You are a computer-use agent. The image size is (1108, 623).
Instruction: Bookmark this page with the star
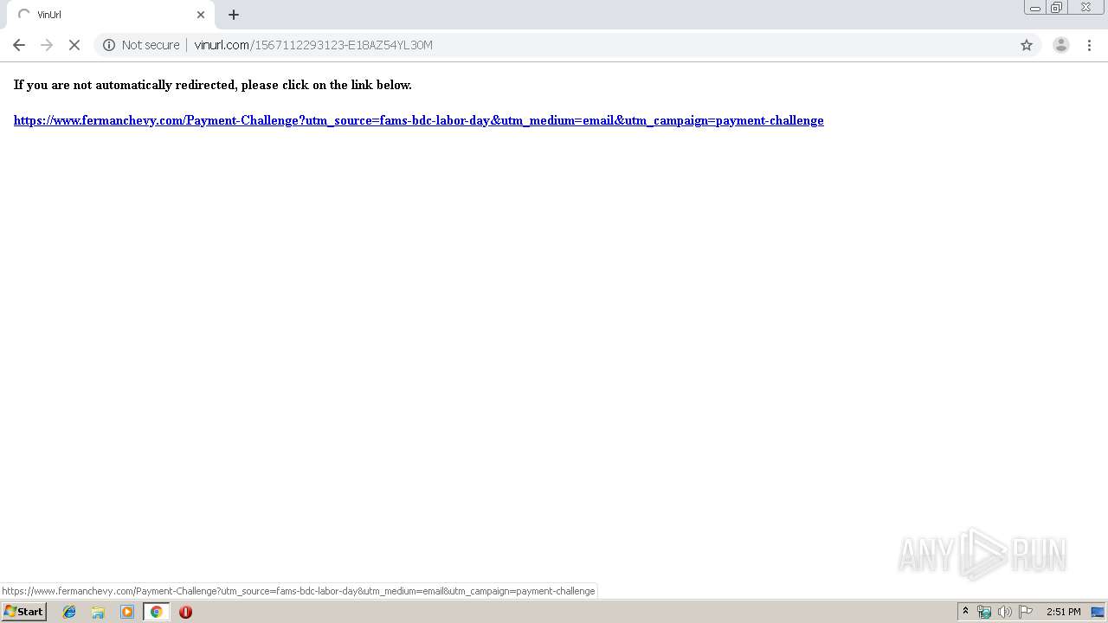point(1027,45)
